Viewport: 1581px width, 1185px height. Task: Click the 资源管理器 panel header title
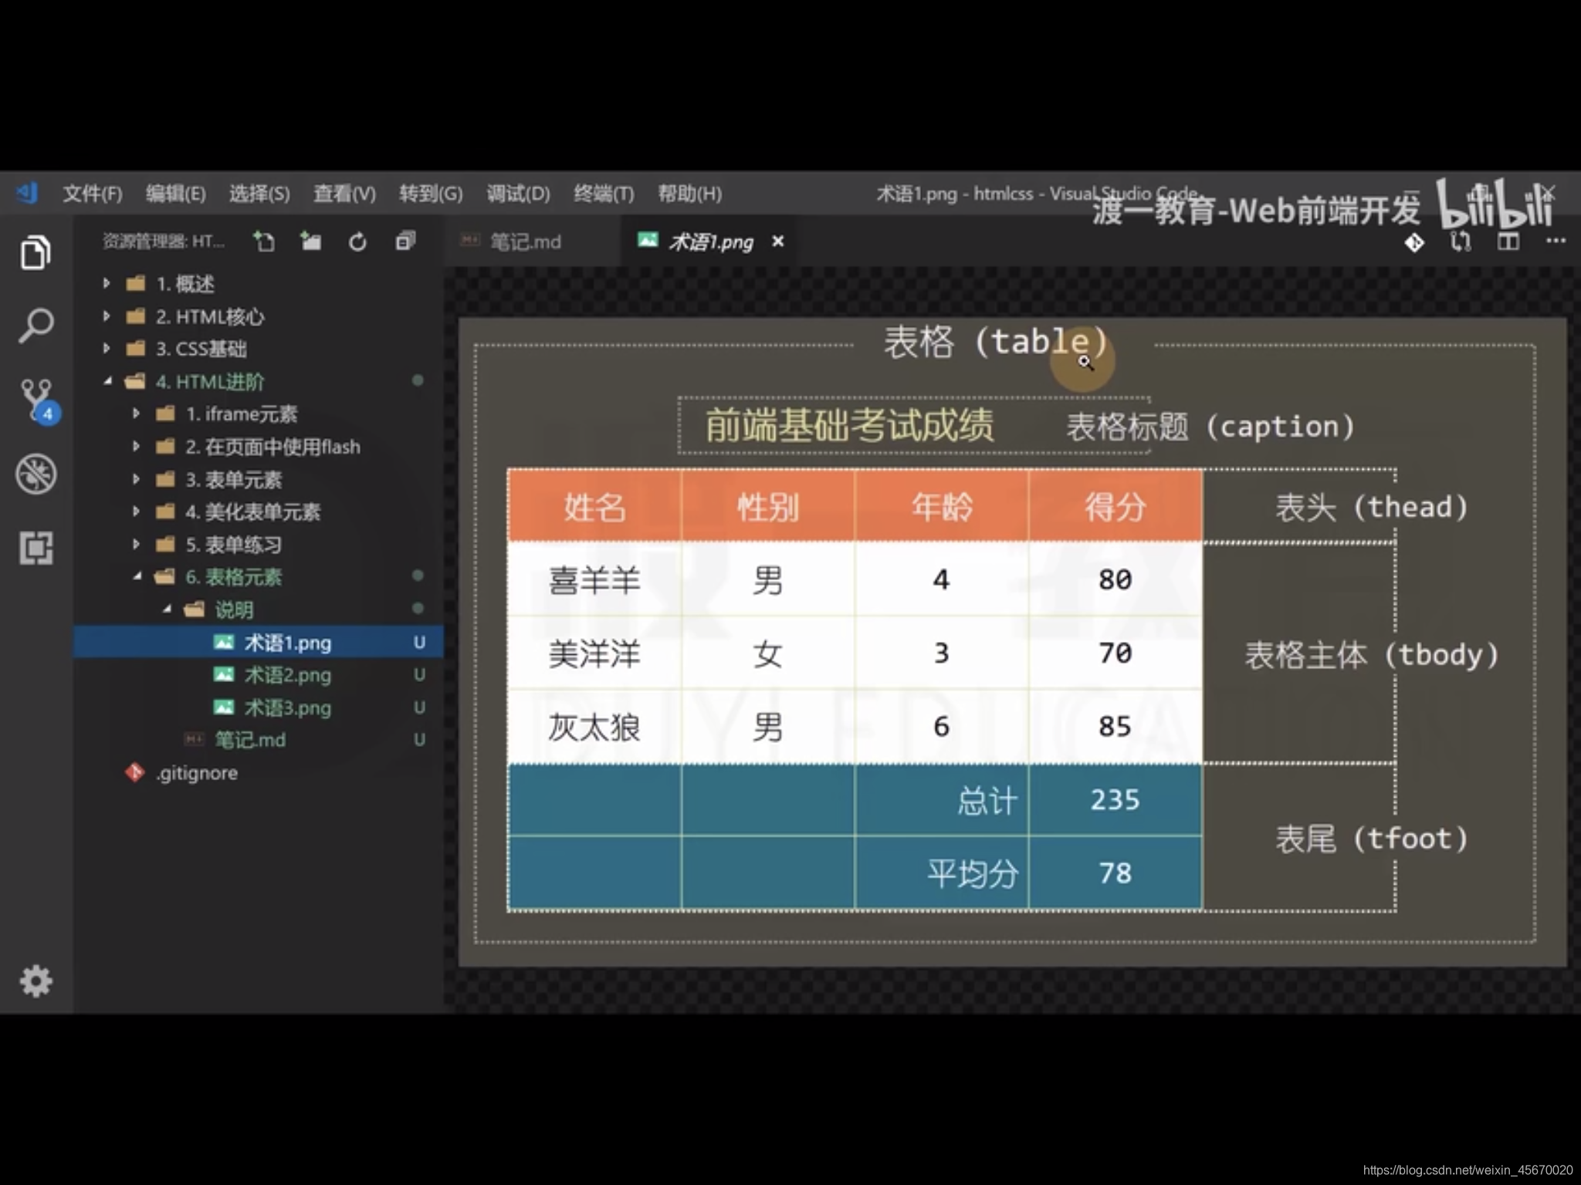point(164,242)
